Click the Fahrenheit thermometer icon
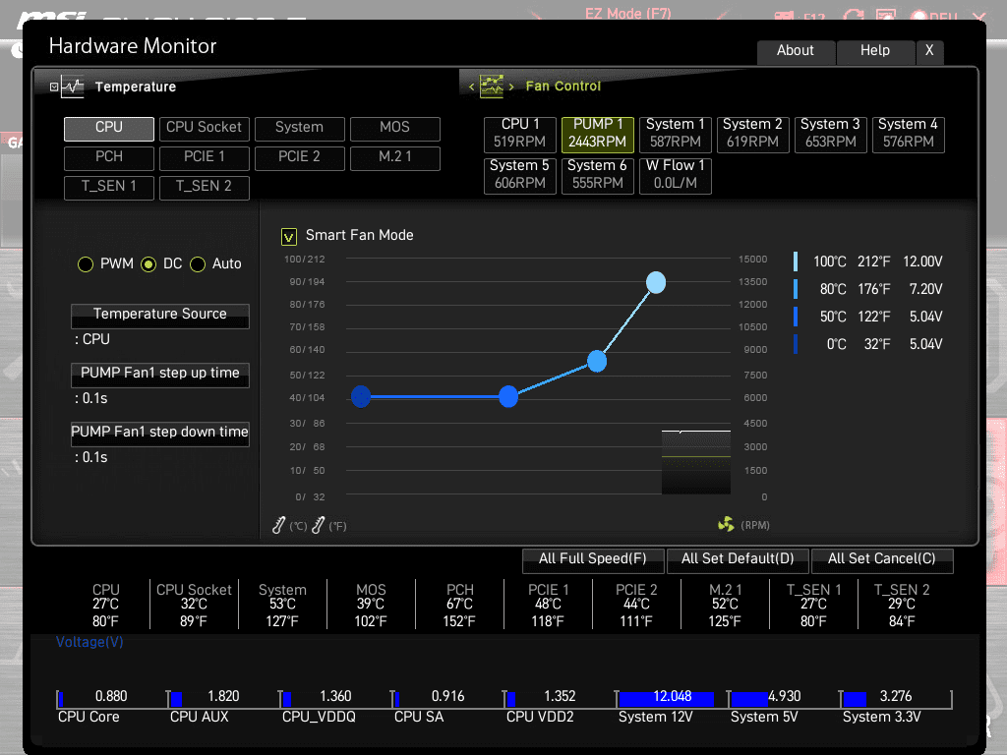This screenshot has width=1007, height=755. click(x=318, y=525)
